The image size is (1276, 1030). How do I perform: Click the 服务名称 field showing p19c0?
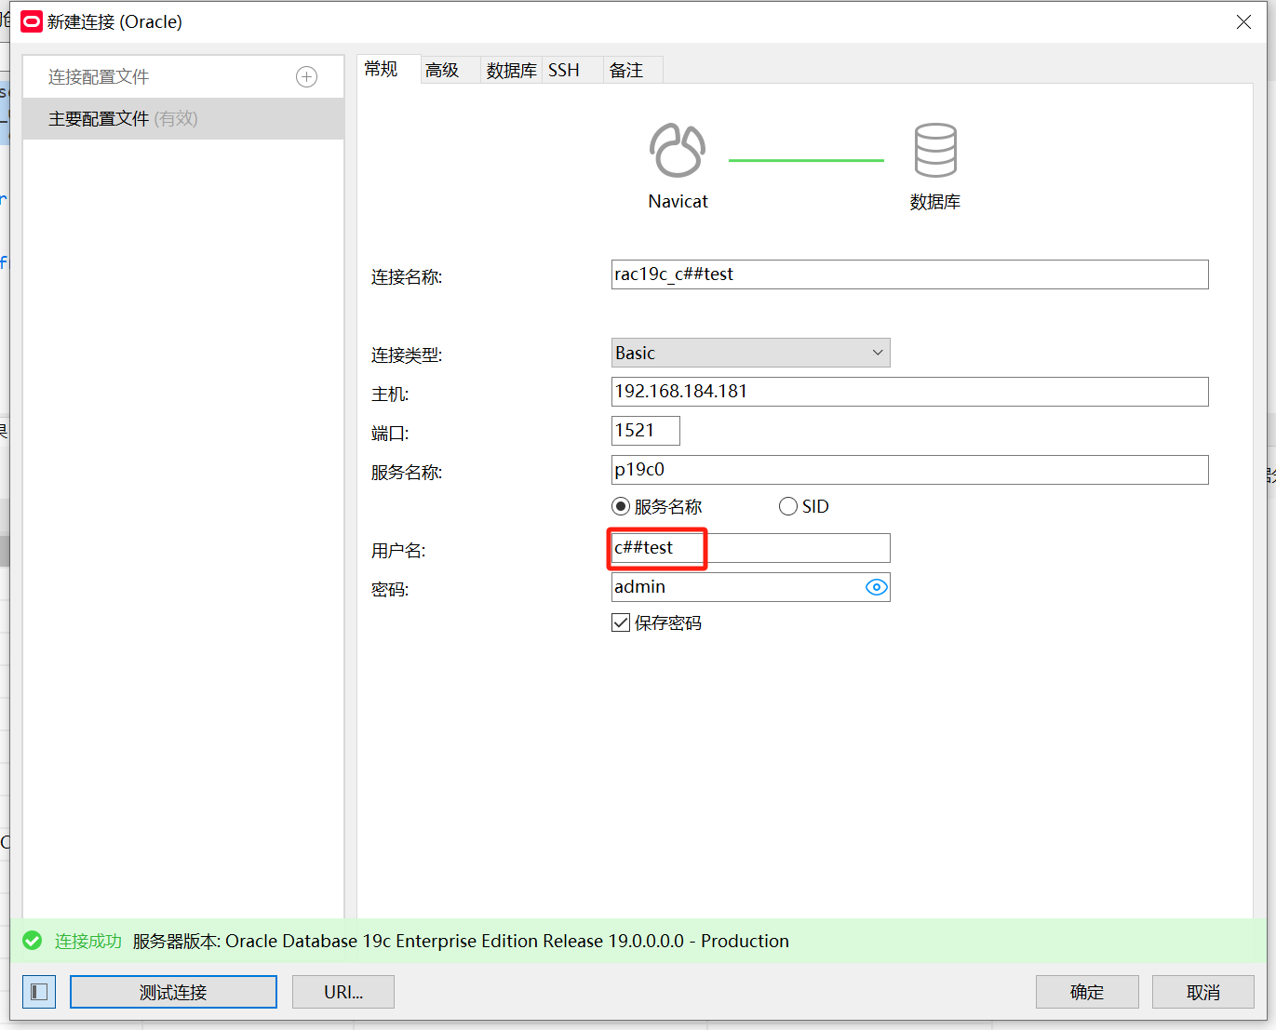tap(909, 470)
